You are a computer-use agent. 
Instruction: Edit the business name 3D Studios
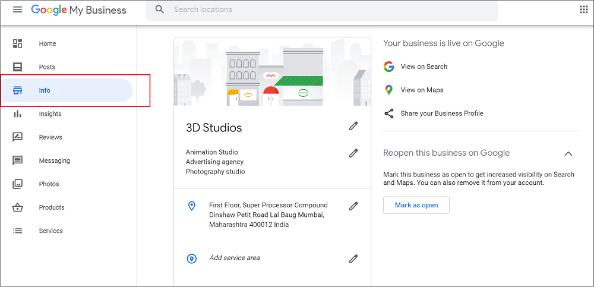click(x=353, y=126)
